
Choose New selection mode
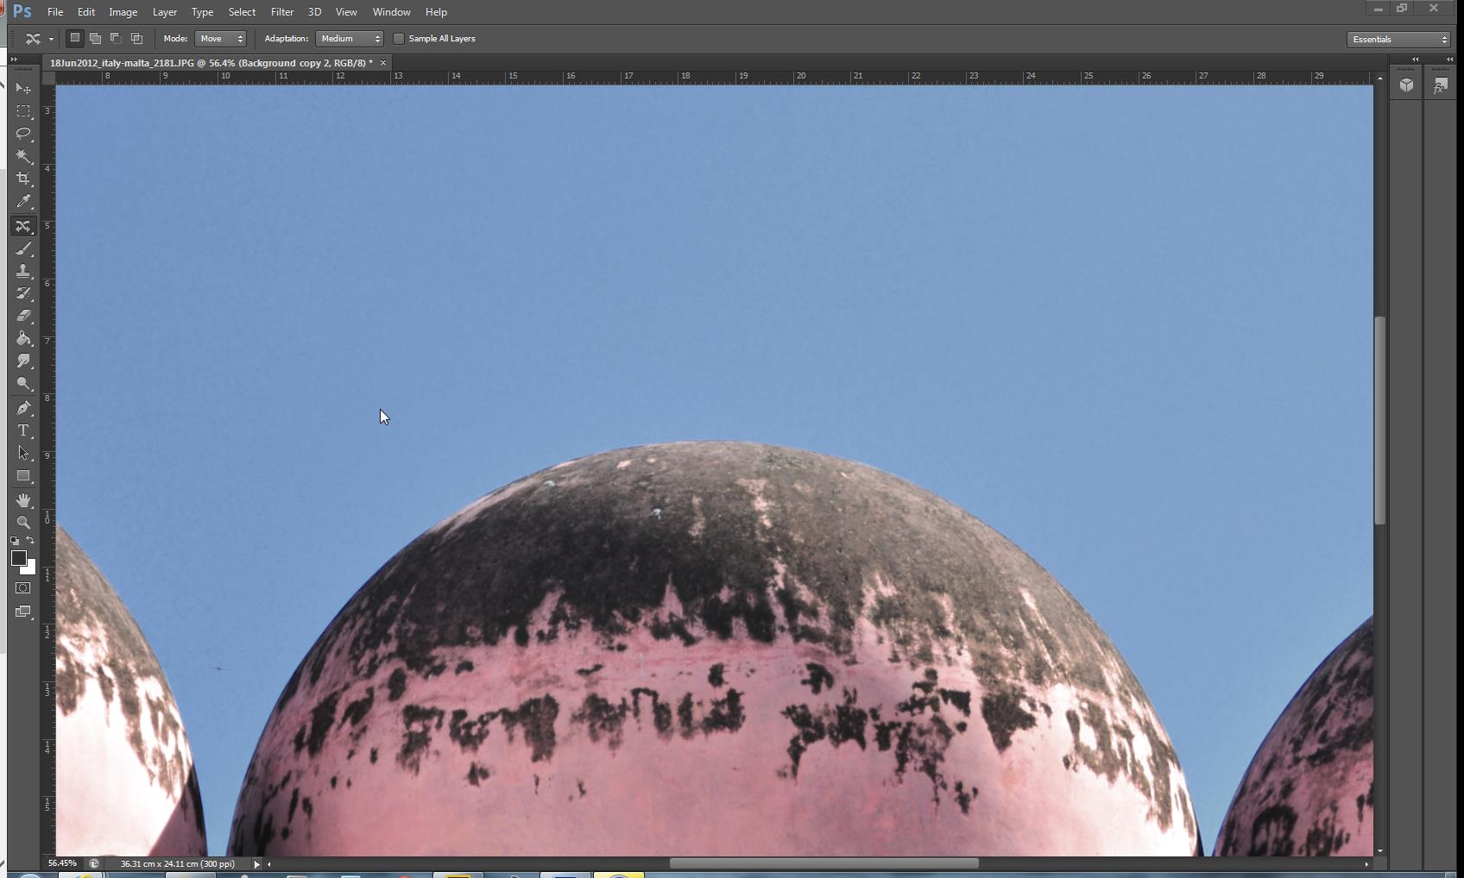pos(75,38)
